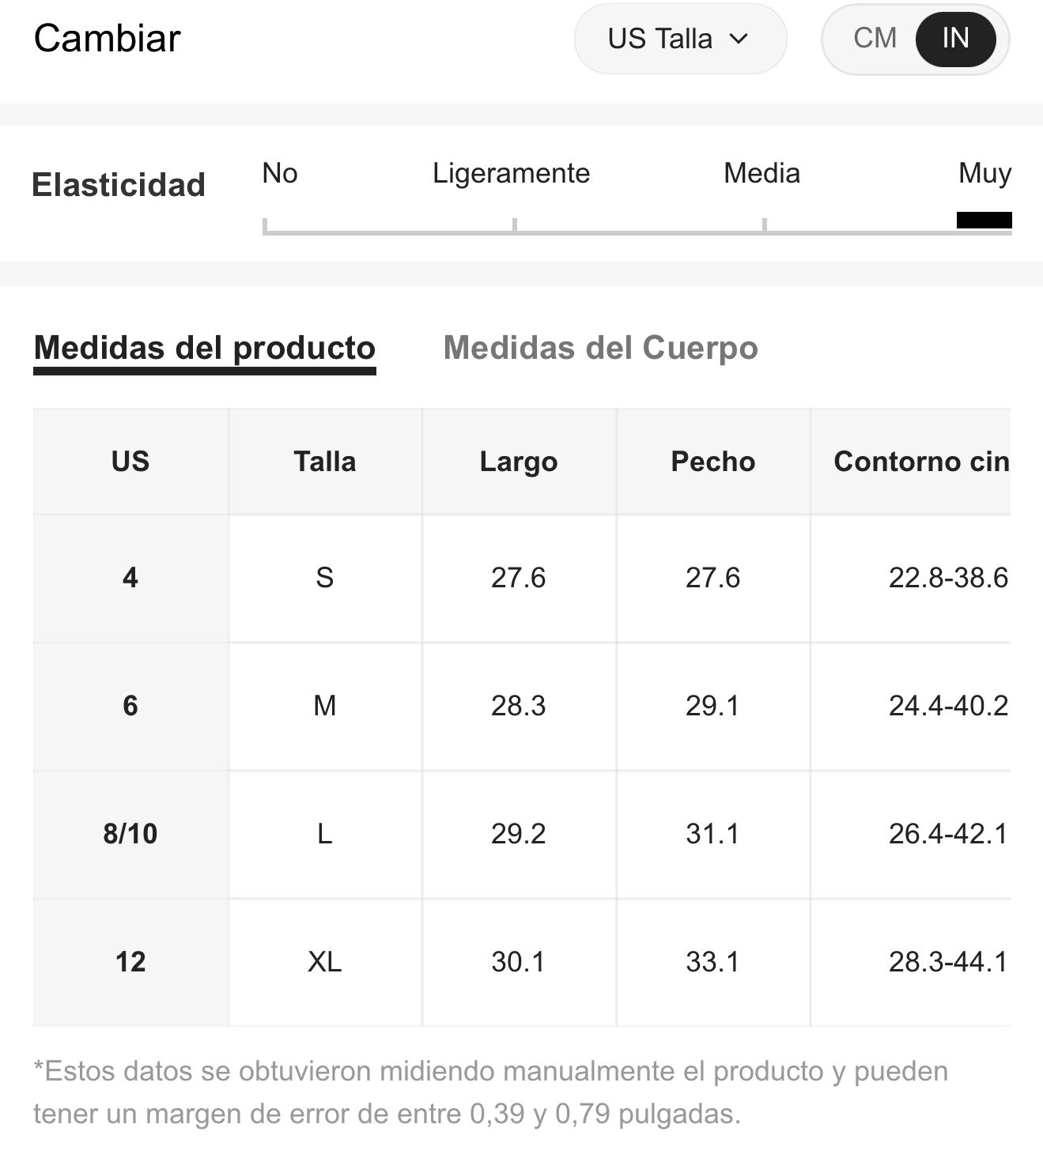Select the IN unit option
Screen dimensions: 1043x1158
[955, 38]
